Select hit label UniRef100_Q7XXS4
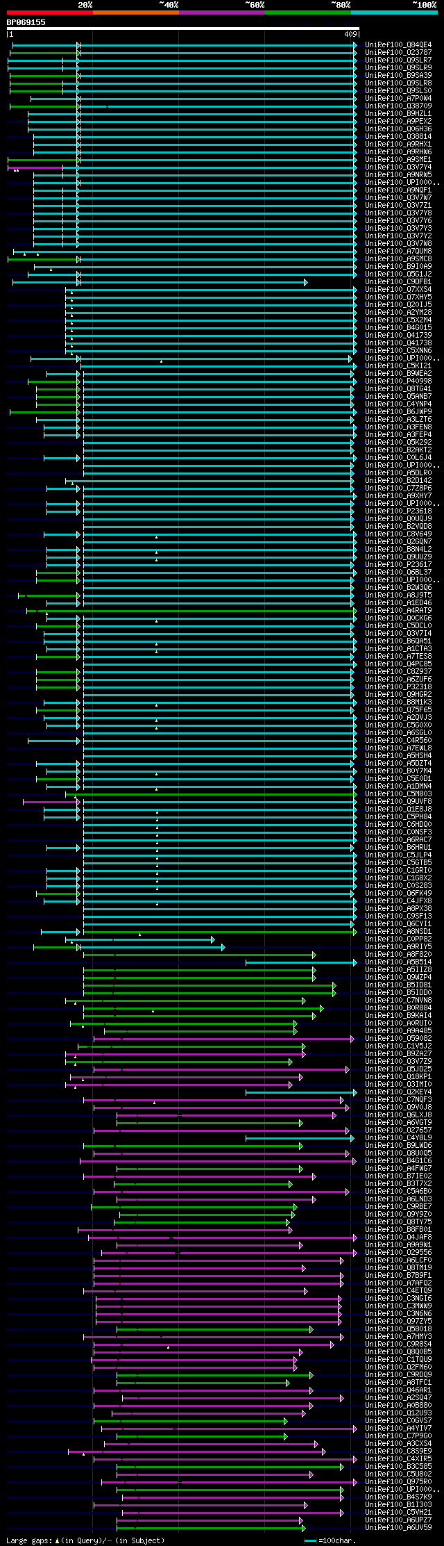 [x=398, y=290]
